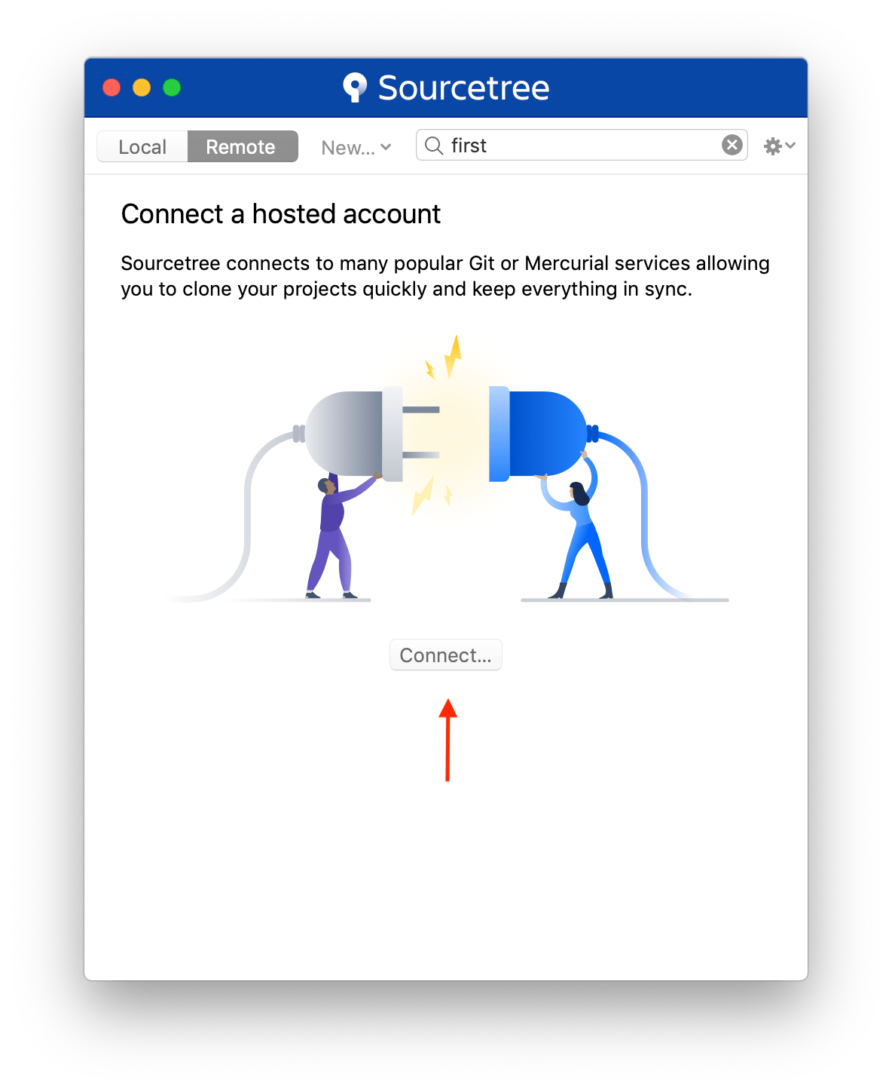Viewport: 892px width, 1092px height.
Task: Open the gear settings icon
Action: [x=772, y=146]
